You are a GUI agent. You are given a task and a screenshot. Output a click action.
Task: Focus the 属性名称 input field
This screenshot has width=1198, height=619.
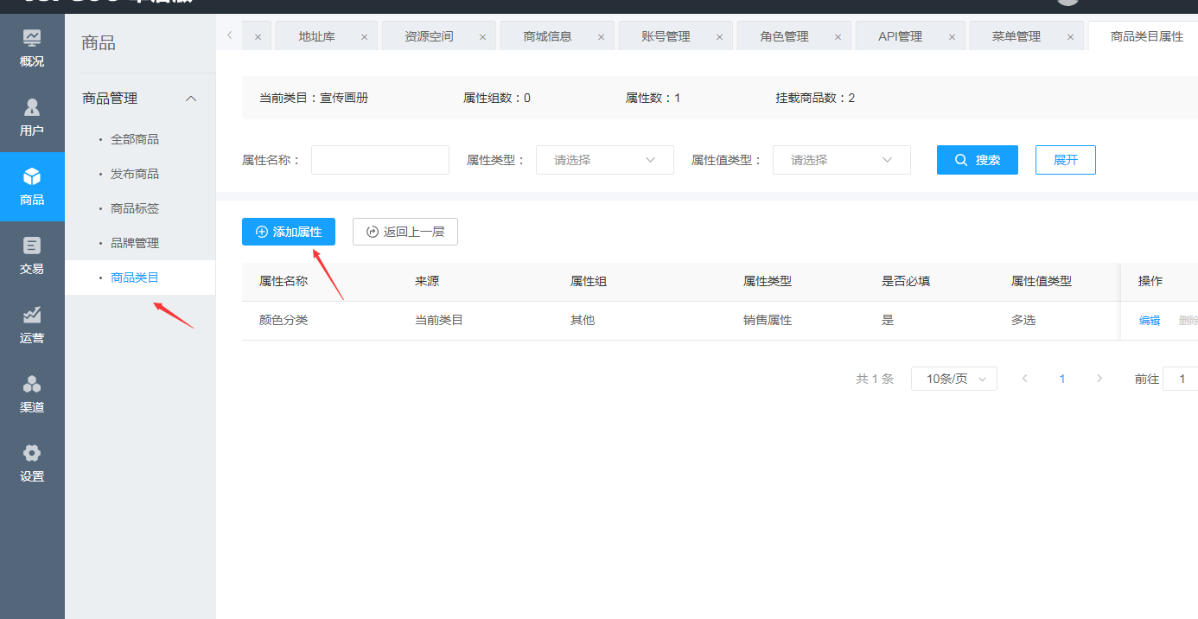click(379, 160)
